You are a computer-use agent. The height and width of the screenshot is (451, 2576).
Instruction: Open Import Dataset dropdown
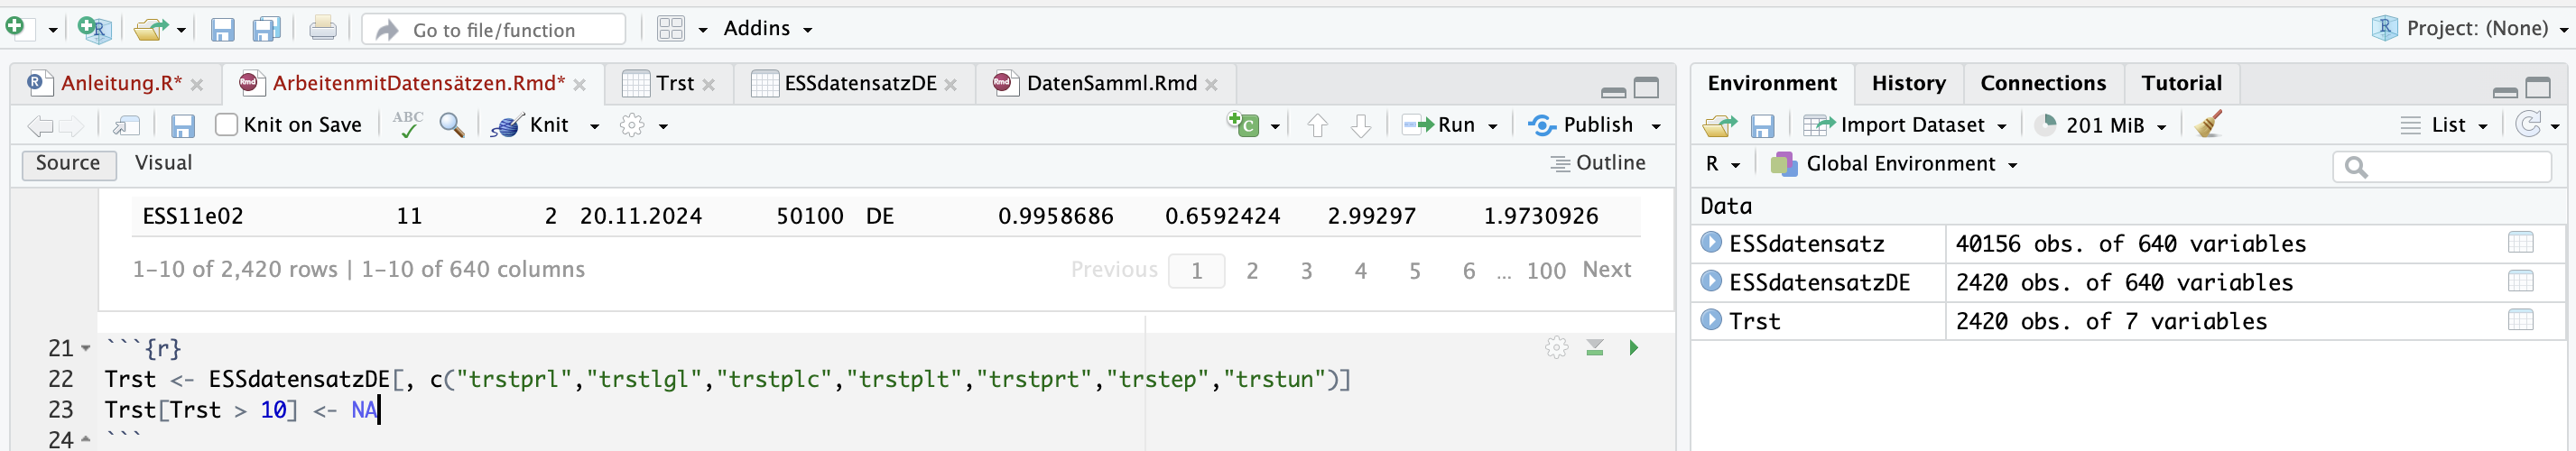point(1905,125)
